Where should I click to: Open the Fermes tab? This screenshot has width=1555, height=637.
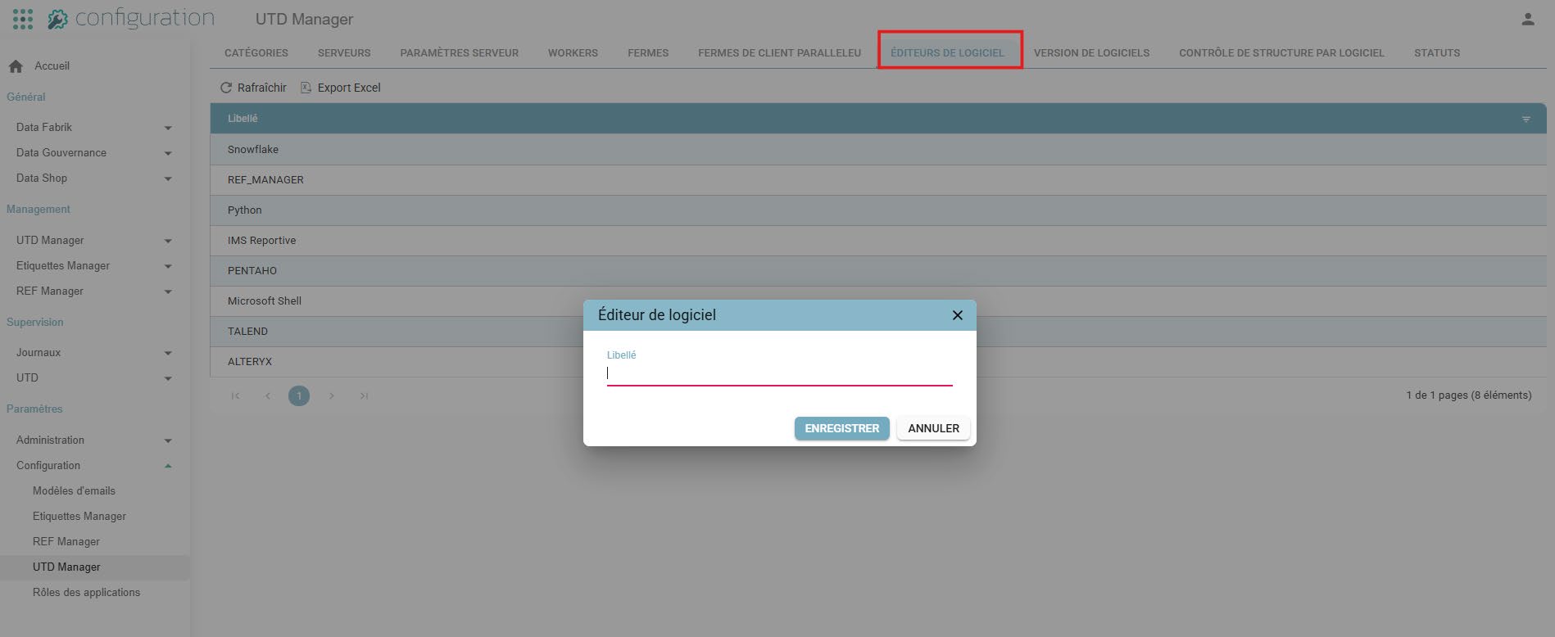[648, 53]
